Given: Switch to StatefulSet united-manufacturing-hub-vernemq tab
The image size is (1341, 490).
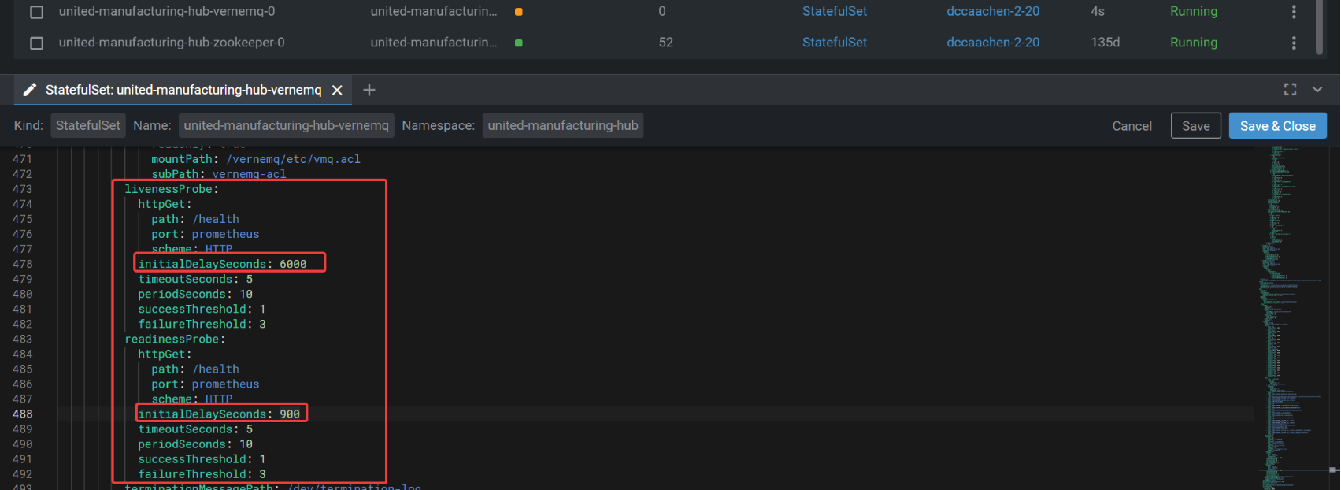Looking at the screenshot, I should point(183,90).
